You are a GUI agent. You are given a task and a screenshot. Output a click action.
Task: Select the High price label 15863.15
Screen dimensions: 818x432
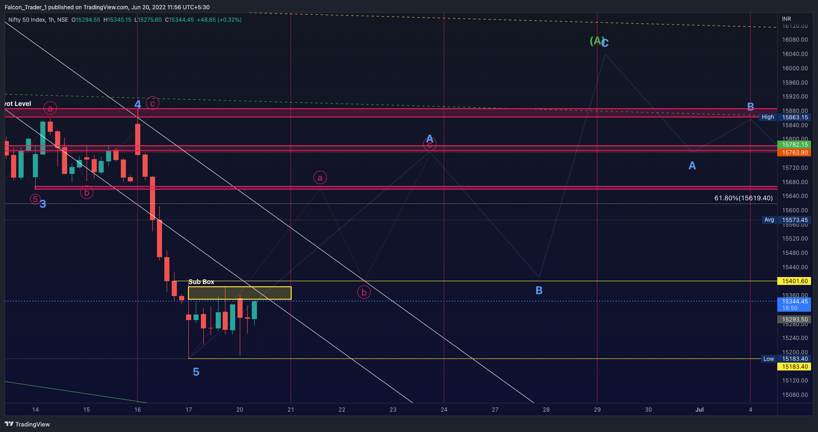[795, 117]
